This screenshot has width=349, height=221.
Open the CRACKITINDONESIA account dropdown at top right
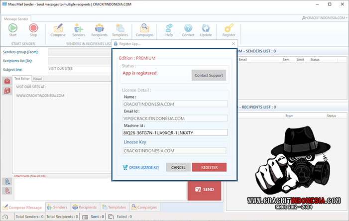click(325, 18)
